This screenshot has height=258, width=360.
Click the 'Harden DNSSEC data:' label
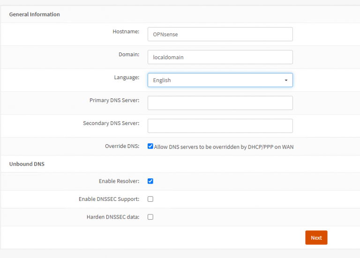[x=112, y=217]
